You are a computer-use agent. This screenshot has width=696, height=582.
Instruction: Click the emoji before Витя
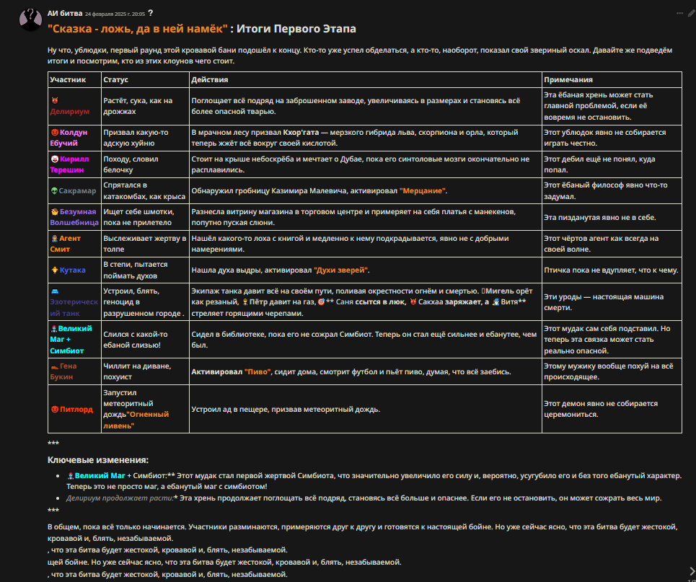pos(495,302)
